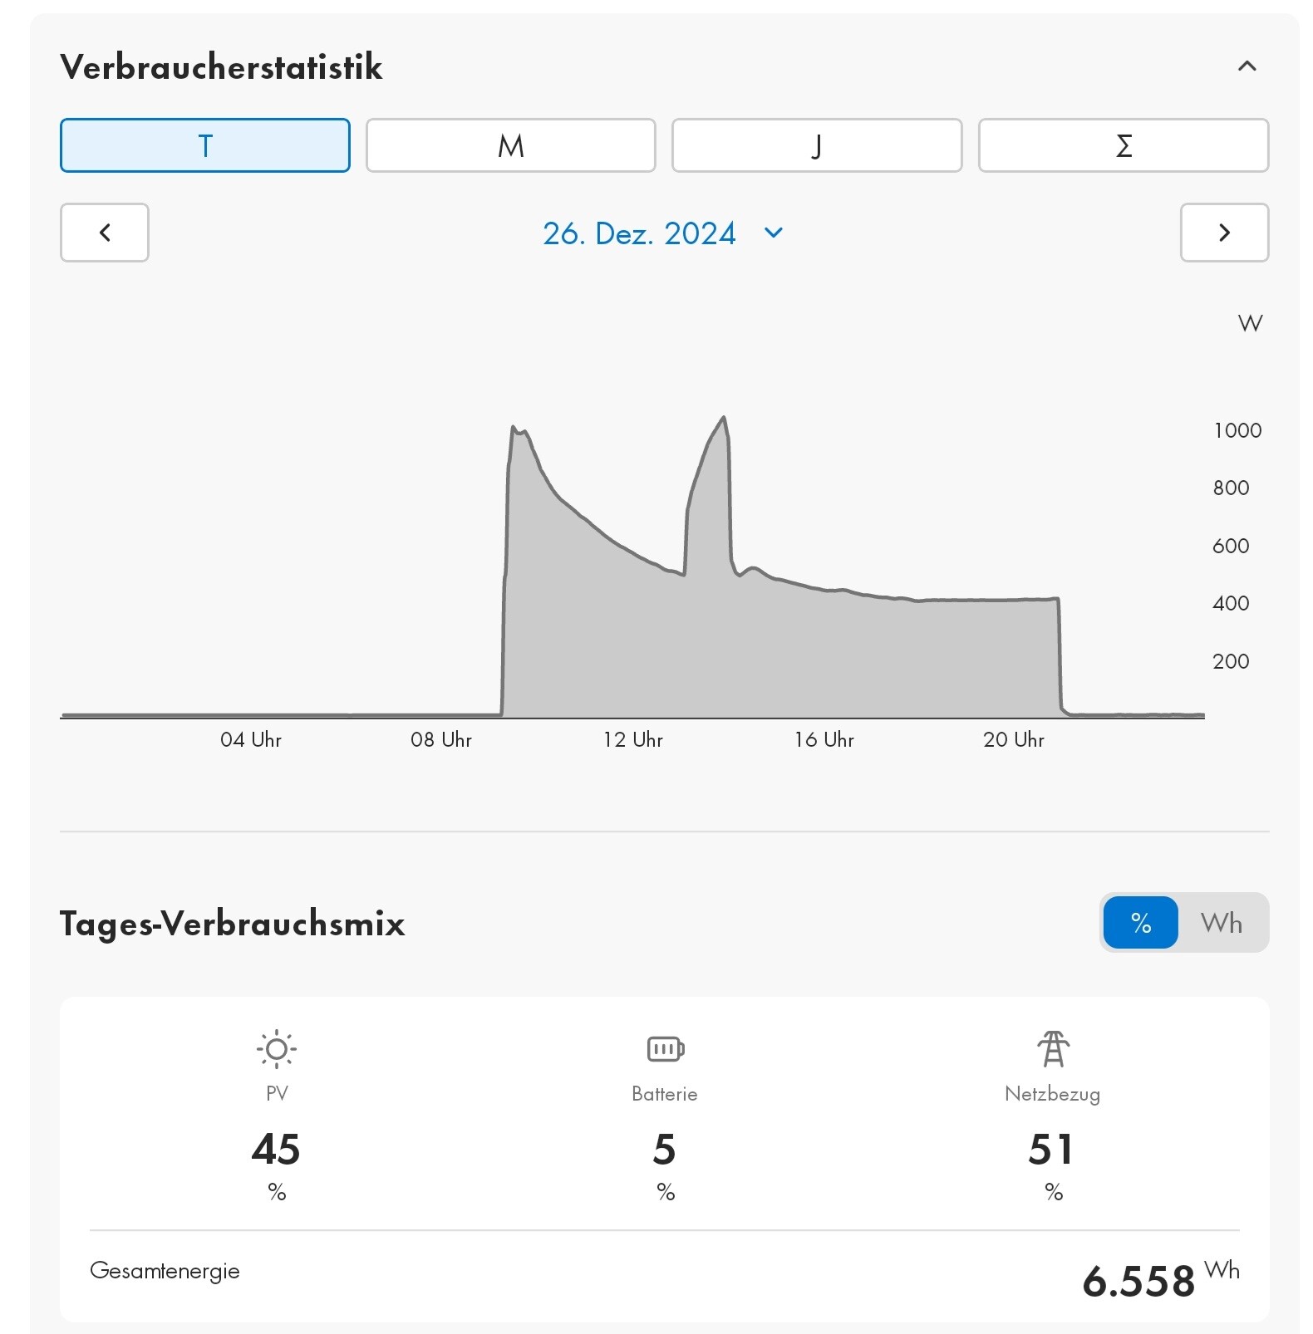1313x1334 pixels.
Task: Click the PV sun icon
Action: coord(277,1049)
